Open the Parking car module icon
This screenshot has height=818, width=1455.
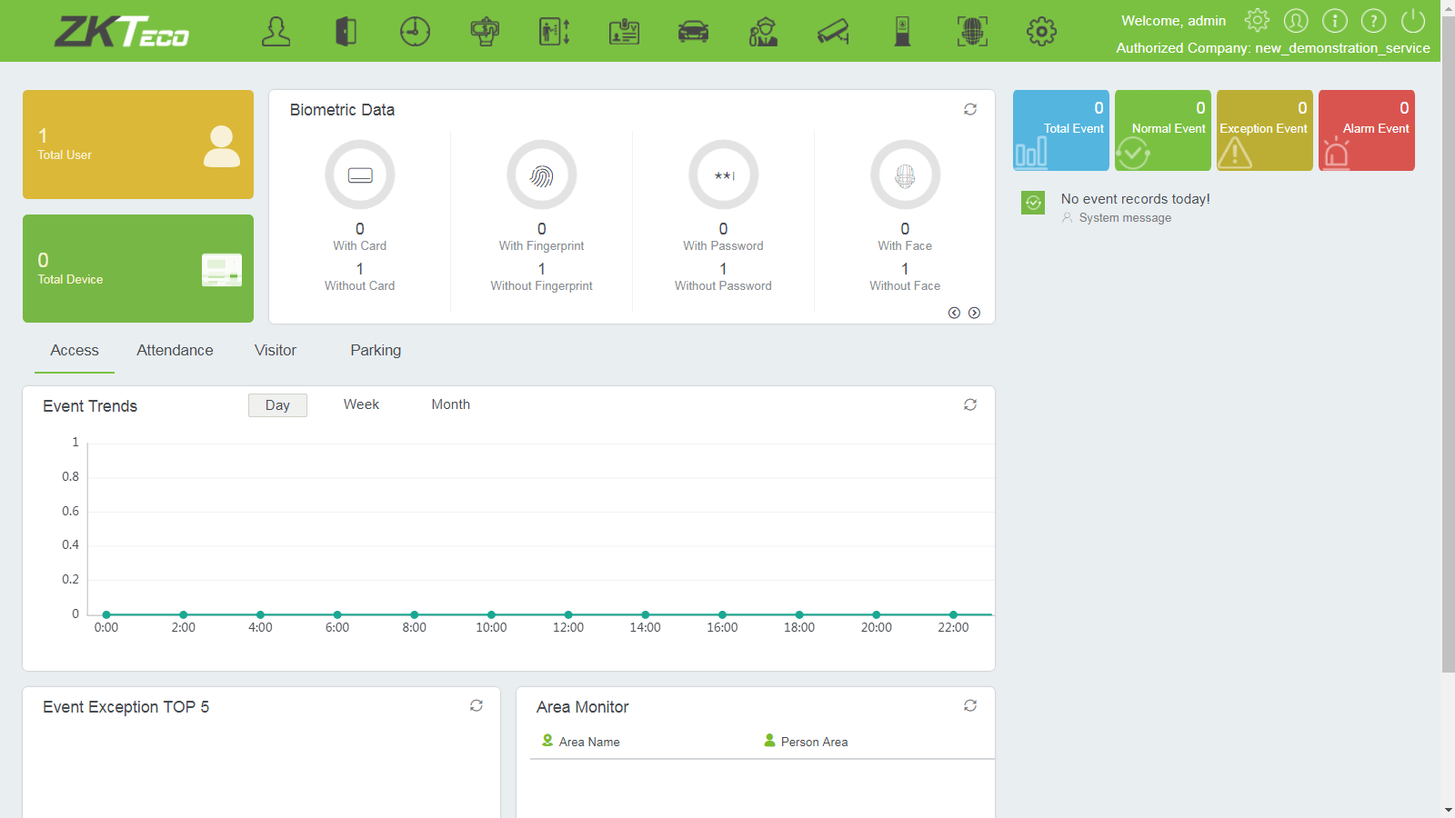coord(693,32)
